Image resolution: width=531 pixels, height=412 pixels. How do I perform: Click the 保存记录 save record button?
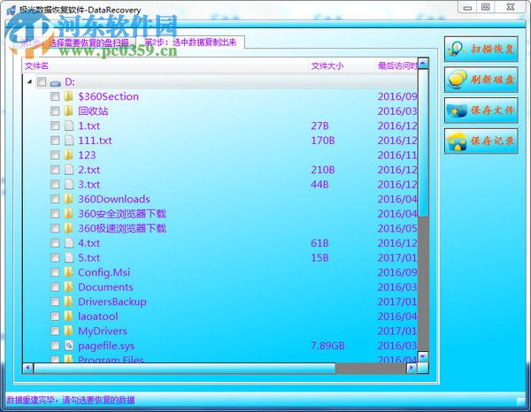tap(481, 141)
